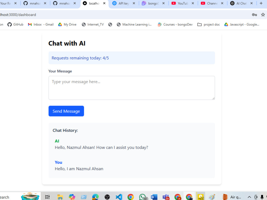Open Microsoft Edge from the taskbar
Screen dimensions: 267x200
click(x=95, y=197)
